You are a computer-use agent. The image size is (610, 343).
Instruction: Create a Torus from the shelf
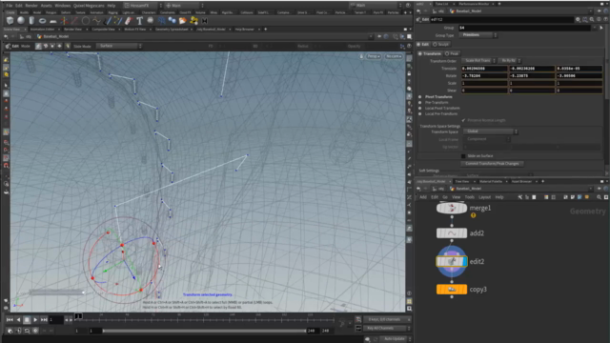tap(42, 21)
